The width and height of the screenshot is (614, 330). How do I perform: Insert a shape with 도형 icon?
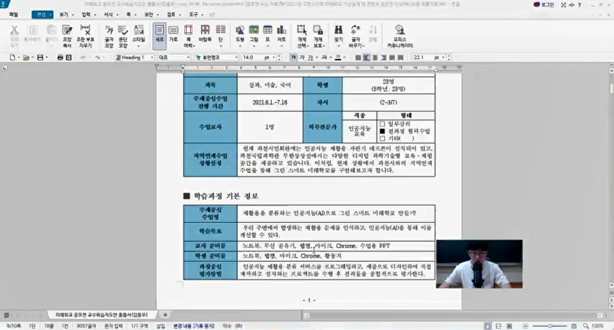point(240,36)
